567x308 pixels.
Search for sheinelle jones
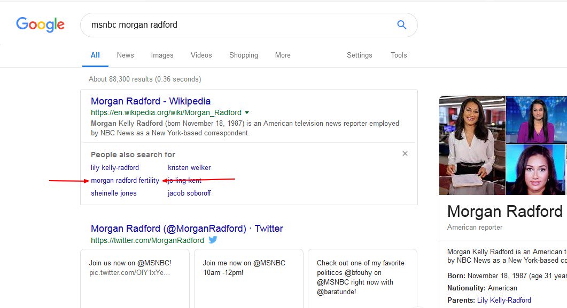click(x=113, y=193)
